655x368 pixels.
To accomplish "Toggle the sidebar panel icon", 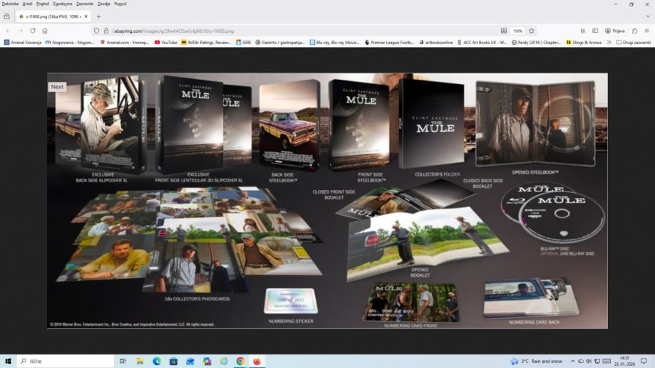I will [595, 31].
